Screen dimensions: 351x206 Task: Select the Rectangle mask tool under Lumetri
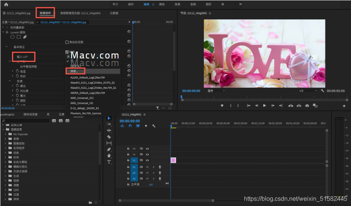(x=19, y=37)
